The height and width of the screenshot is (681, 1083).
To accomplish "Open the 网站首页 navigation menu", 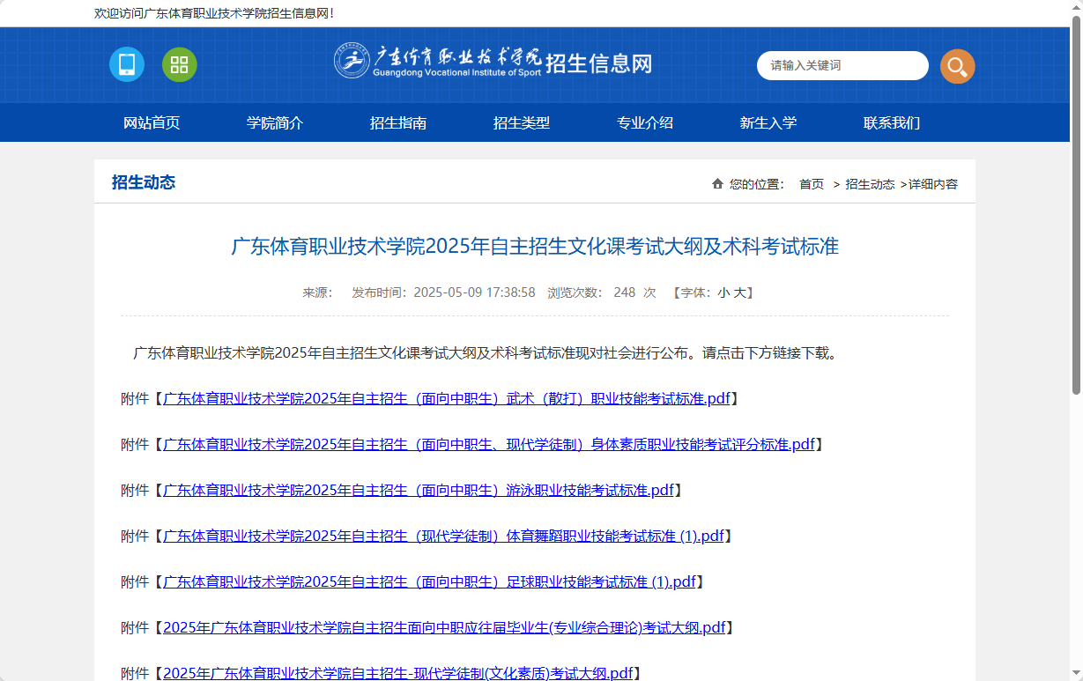I will coord(152,122).
